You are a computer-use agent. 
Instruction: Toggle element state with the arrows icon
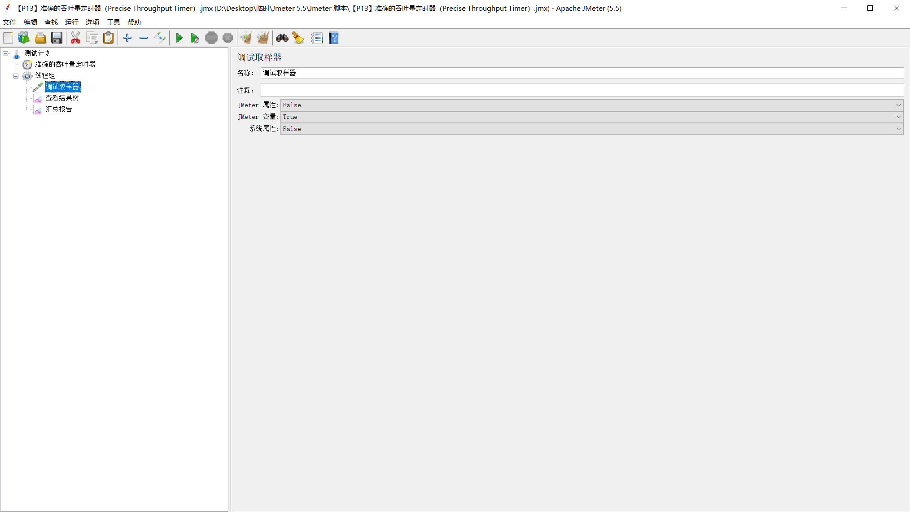(x=160, y=38)
